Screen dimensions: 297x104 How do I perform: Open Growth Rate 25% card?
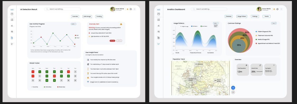[x=257, y=70]
